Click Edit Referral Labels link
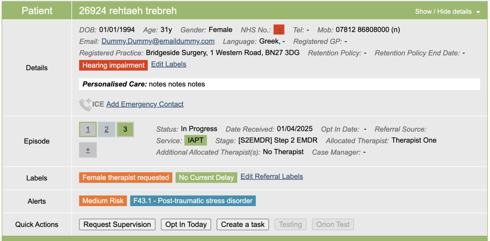490x241 pixels. pyautogui.click(x=271, y=176)
